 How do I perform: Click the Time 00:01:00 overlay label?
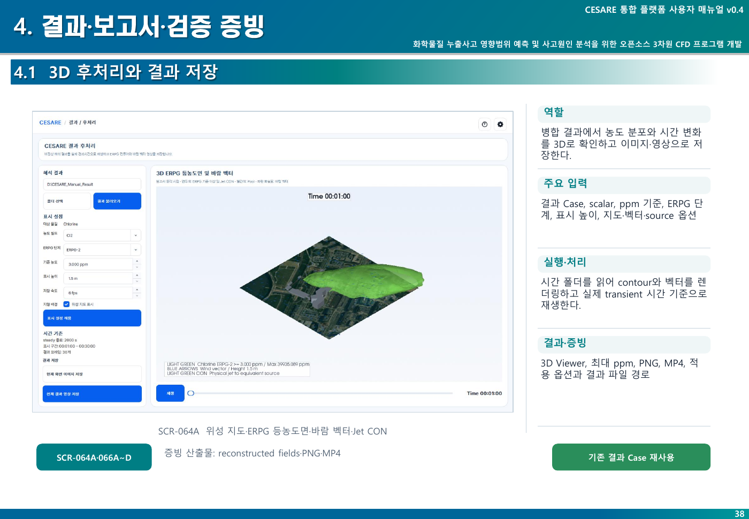329,196
